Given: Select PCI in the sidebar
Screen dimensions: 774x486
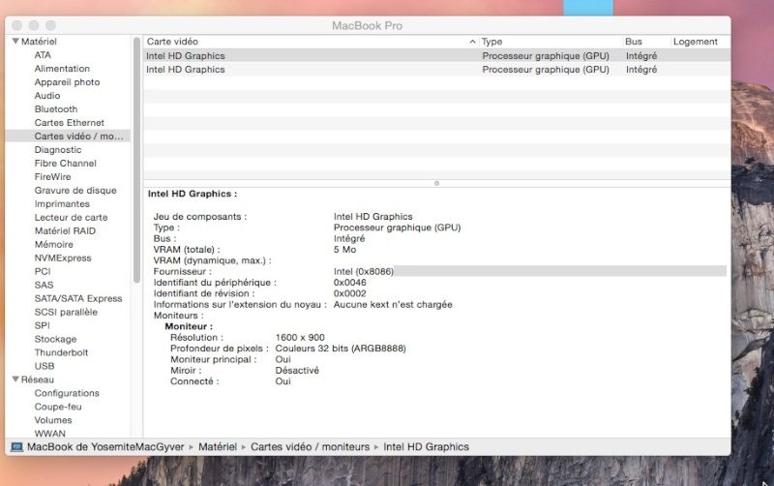Looking at the screenshot, I should [43, 271].
